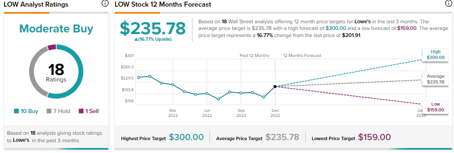Click info icon beside LOW Analyst Ratings
454x153 pixels.
[105, 3]
